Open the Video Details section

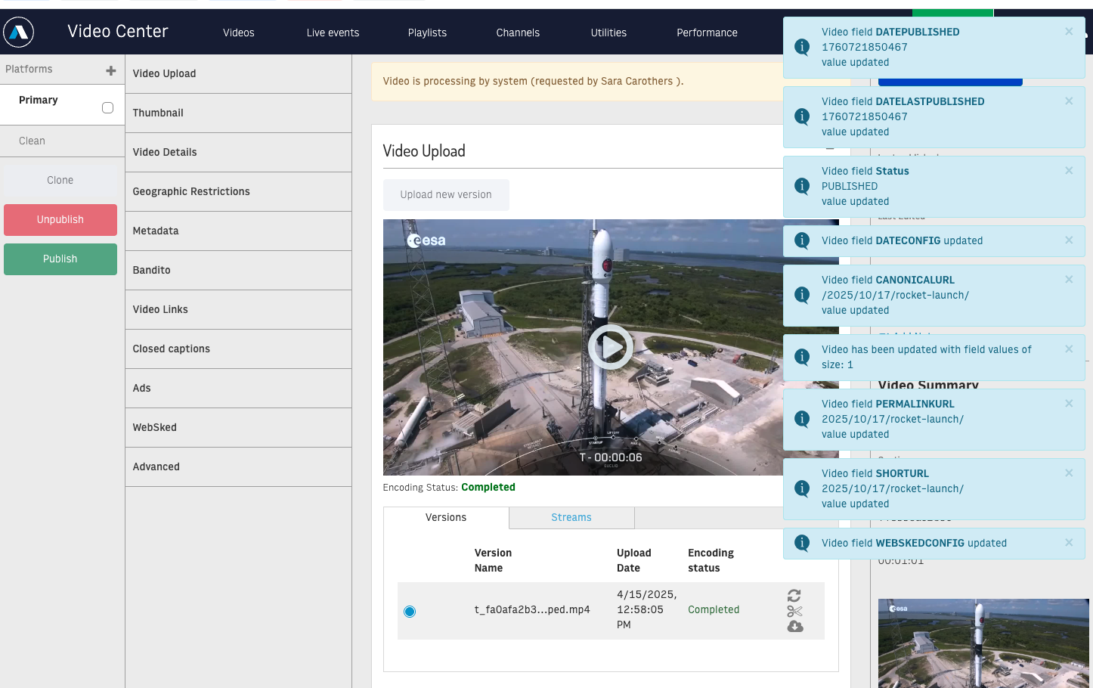pos(238,153)
